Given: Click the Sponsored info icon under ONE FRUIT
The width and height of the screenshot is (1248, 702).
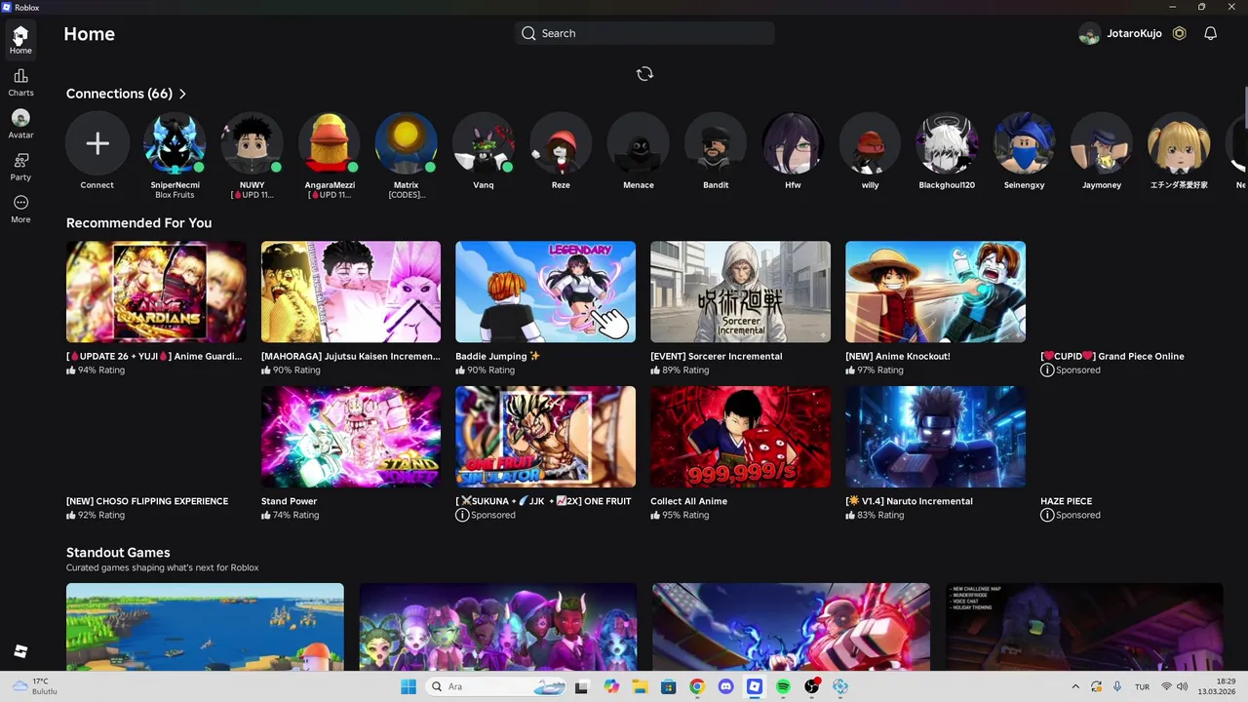Looking at the screenshot, I should [x=462, y=515].
